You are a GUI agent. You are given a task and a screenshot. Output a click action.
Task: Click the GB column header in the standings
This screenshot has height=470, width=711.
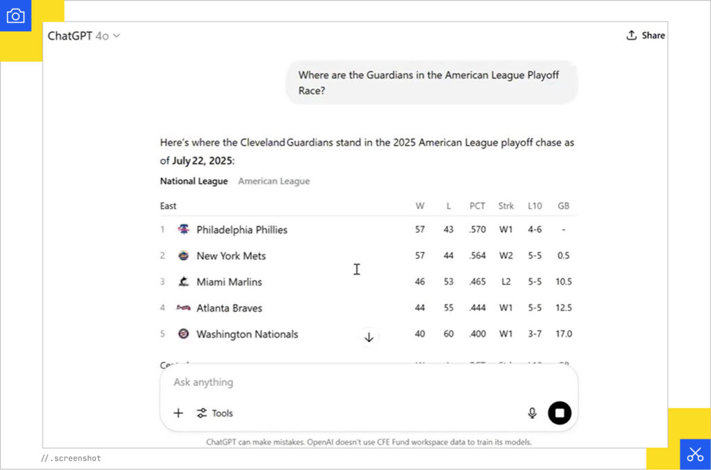coord(563,205)
